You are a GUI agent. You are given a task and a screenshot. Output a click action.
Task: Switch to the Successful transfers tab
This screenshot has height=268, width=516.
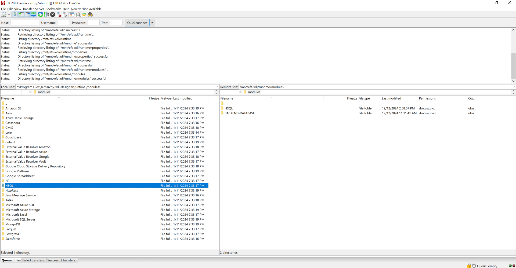pyautogui.click(x=61, y=260)
